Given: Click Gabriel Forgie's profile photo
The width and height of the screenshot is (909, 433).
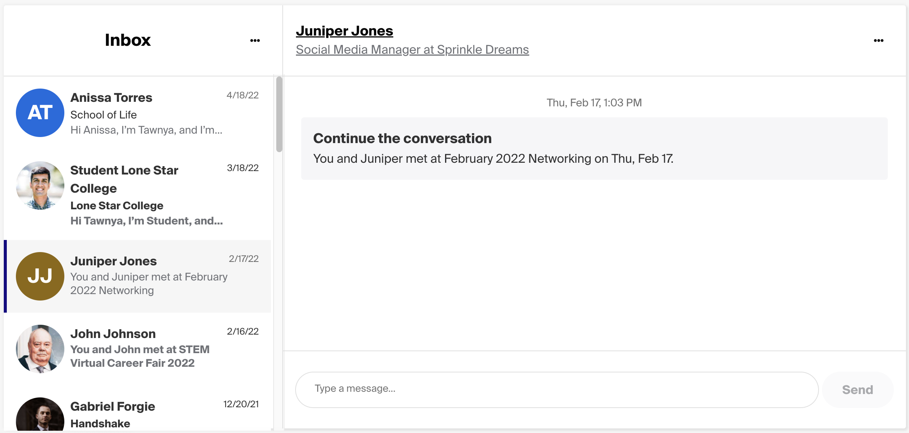Looking at the screenshot, I should point(39,416).
